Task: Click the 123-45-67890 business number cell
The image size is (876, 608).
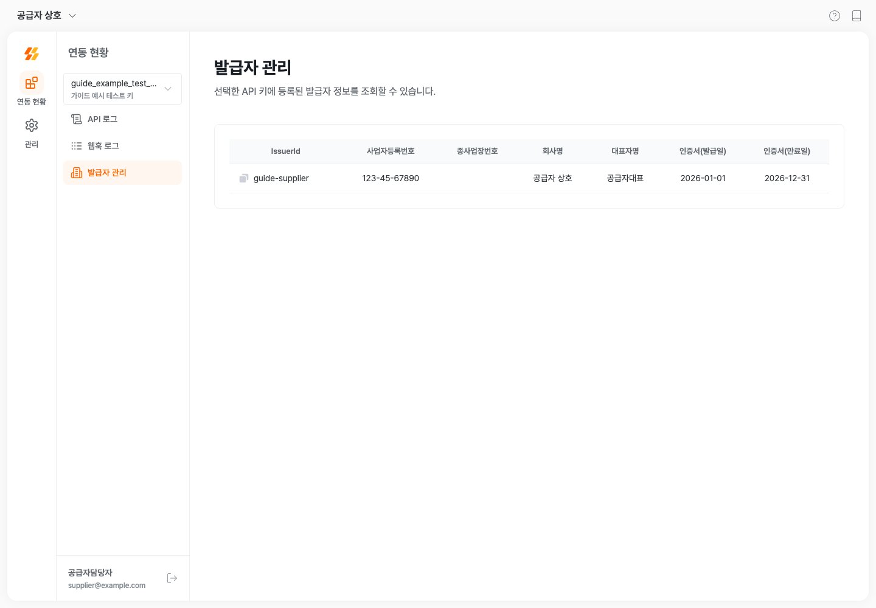Action: click(x=391, y=178)
